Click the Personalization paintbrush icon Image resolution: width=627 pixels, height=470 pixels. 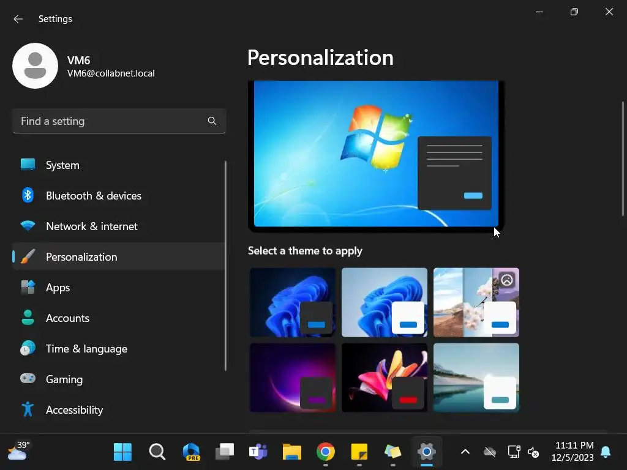click(x=28, y=256)
